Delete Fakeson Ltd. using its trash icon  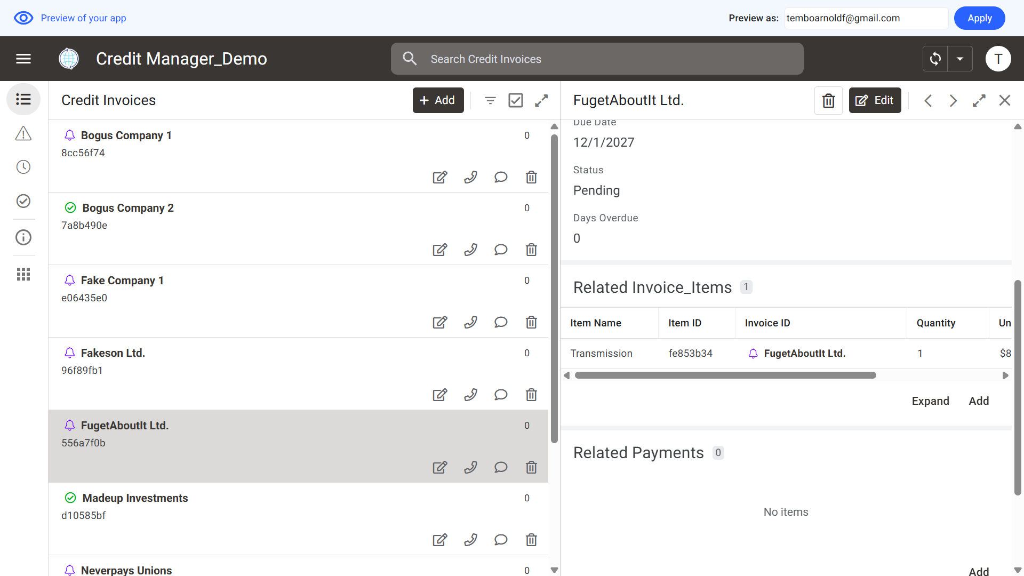pyautogui.click(x=531, y=395)
